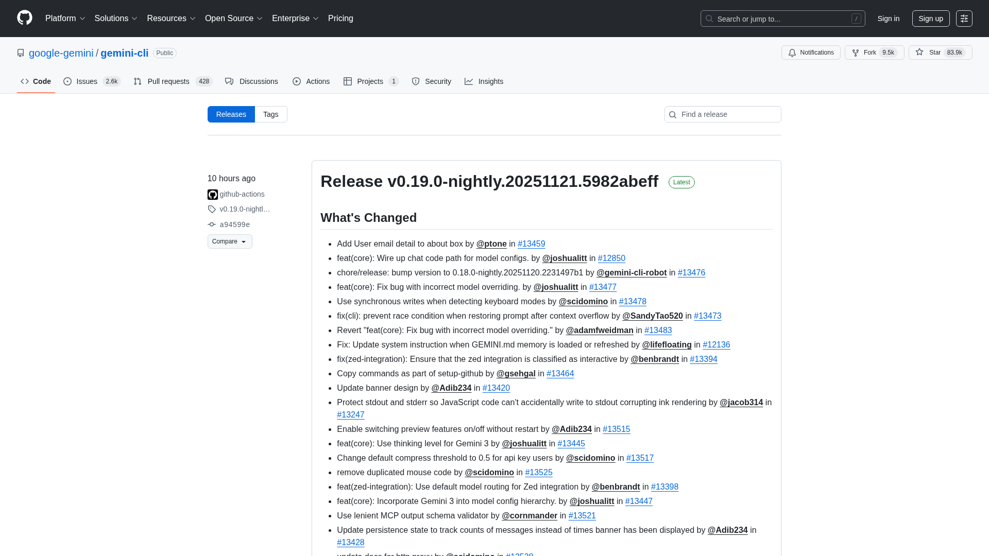
Task: Click the github-actions avatar icon
Action: coord(212,195)
